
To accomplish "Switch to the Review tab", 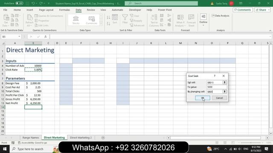I will 91,10.
